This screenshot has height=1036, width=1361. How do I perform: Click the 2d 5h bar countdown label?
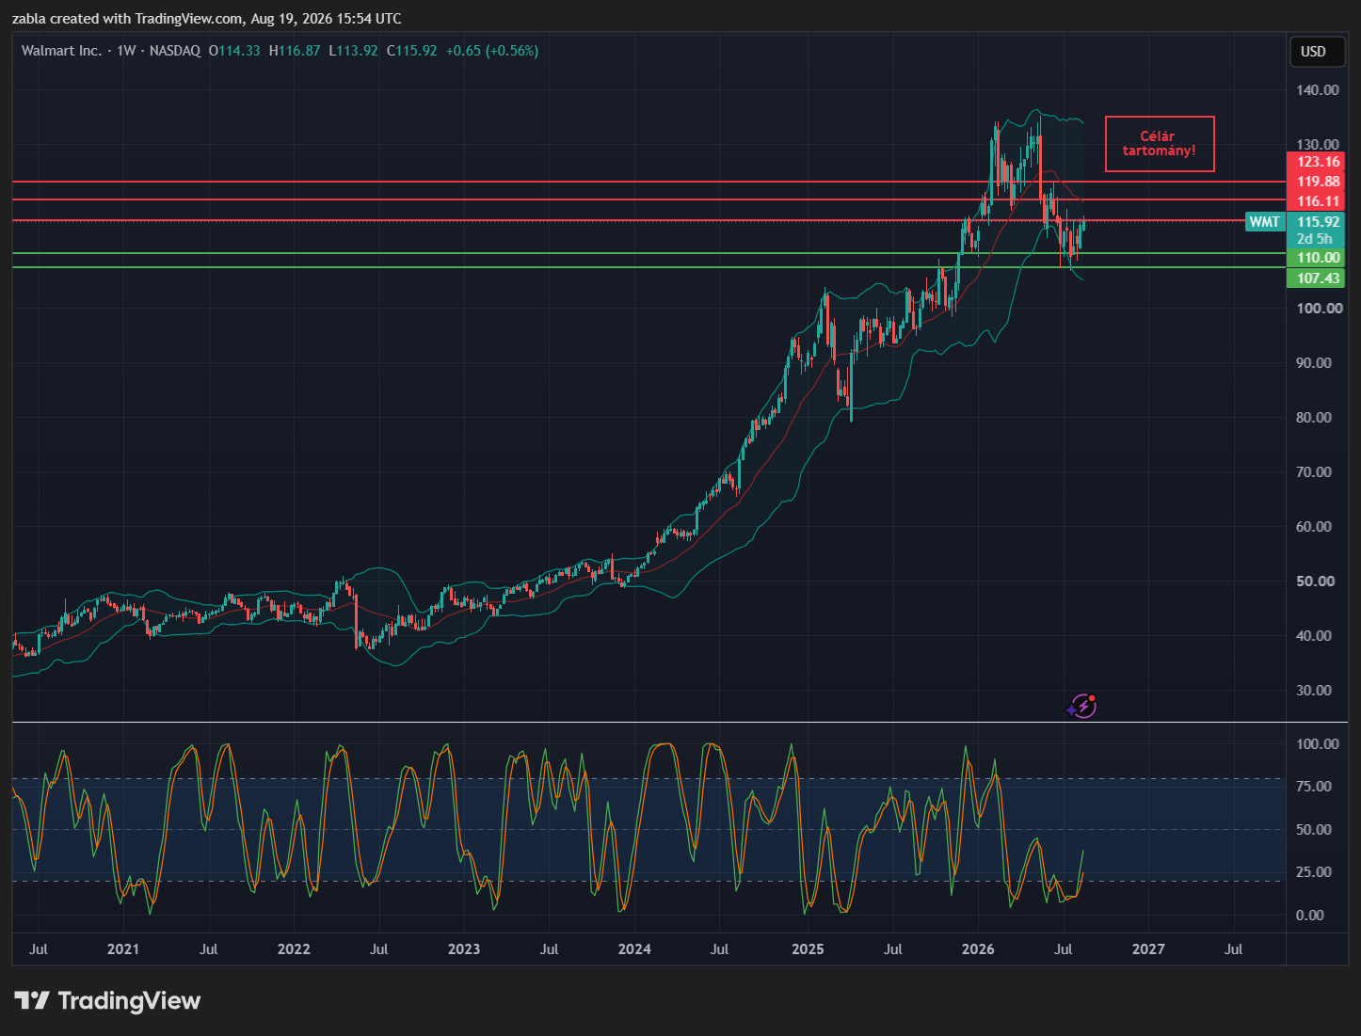coord(1316,239)
